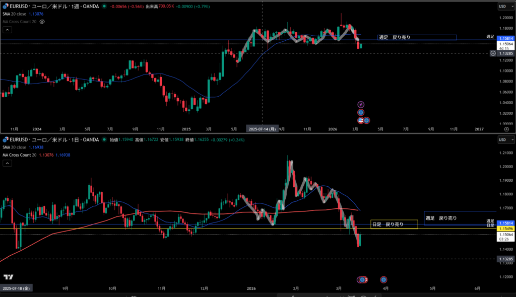The image size is (516, 297).
Task: Click the plus button at 1.13285 price
Action: point(492,53)
